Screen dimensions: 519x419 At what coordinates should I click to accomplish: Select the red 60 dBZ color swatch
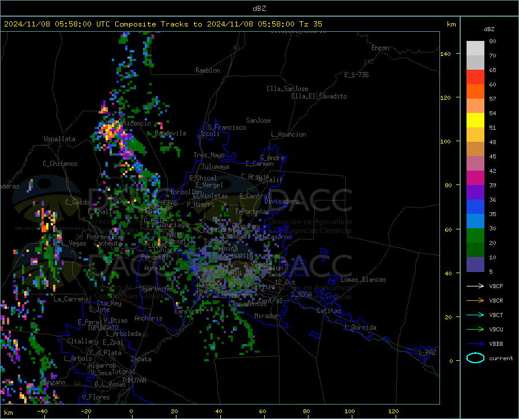tap(475, 77)
